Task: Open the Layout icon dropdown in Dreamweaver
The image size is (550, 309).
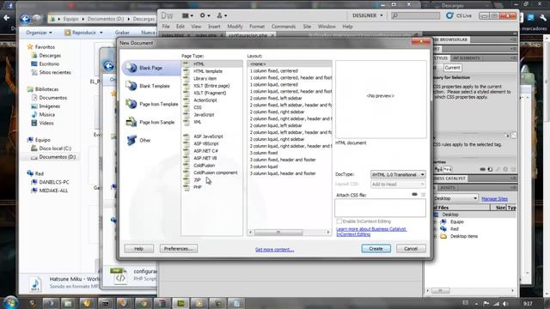Action: point(187,15)
